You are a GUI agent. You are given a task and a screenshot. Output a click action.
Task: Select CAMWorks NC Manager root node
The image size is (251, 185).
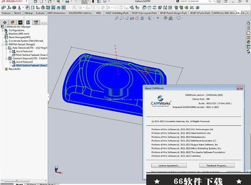[x=18, y=27]
